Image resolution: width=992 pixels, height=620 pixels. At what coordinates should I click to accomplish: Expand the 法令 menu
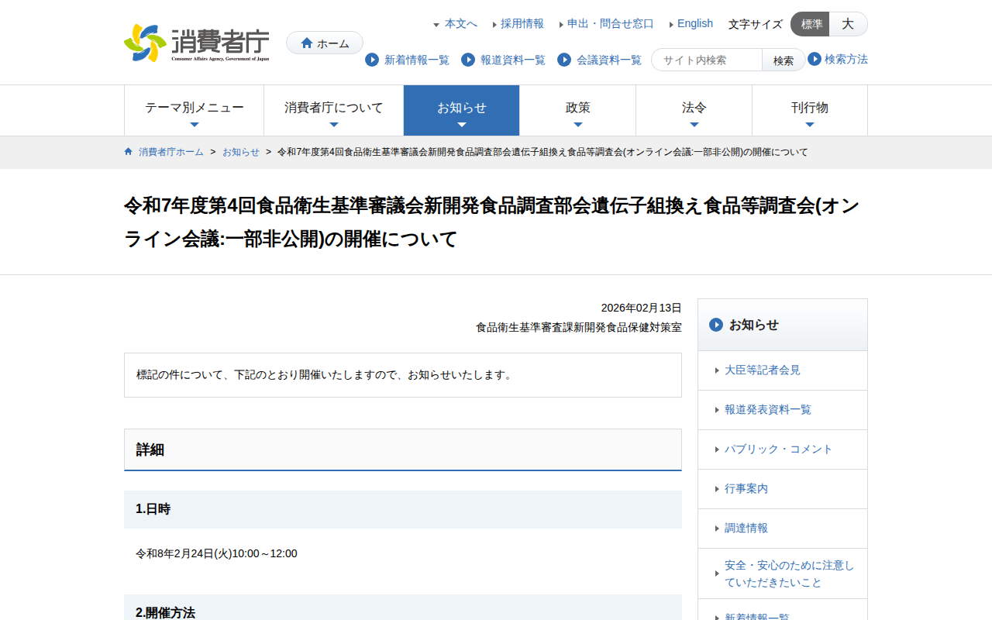pyautogui.click(x=694, y=111)
